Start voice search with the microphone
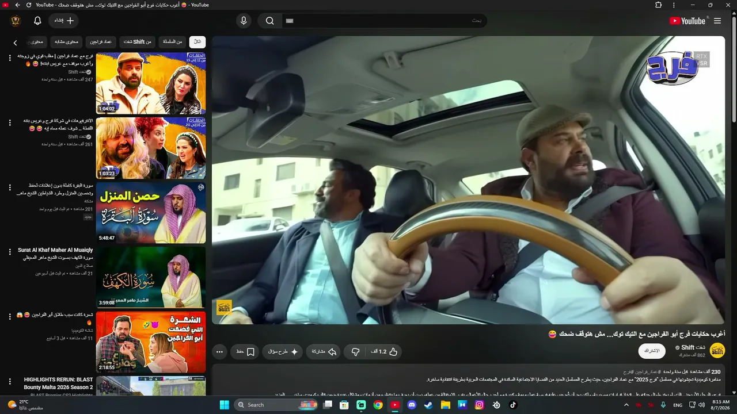Image resolution: width=737 pixels, height=414 pixels. tap(244, 21)
